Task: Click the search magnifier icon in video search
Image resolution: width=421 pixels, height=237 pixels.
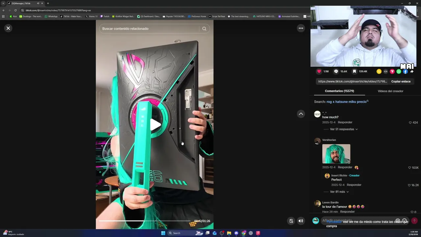Action: (x=204, y=29)
